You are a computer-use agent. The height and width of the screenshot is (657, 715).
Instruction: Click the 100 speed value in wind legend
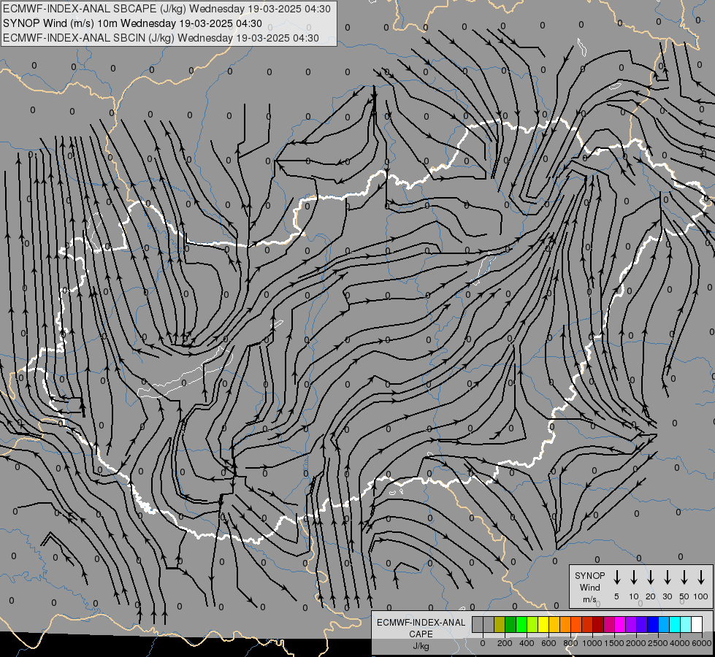click(x=701, y=596)
